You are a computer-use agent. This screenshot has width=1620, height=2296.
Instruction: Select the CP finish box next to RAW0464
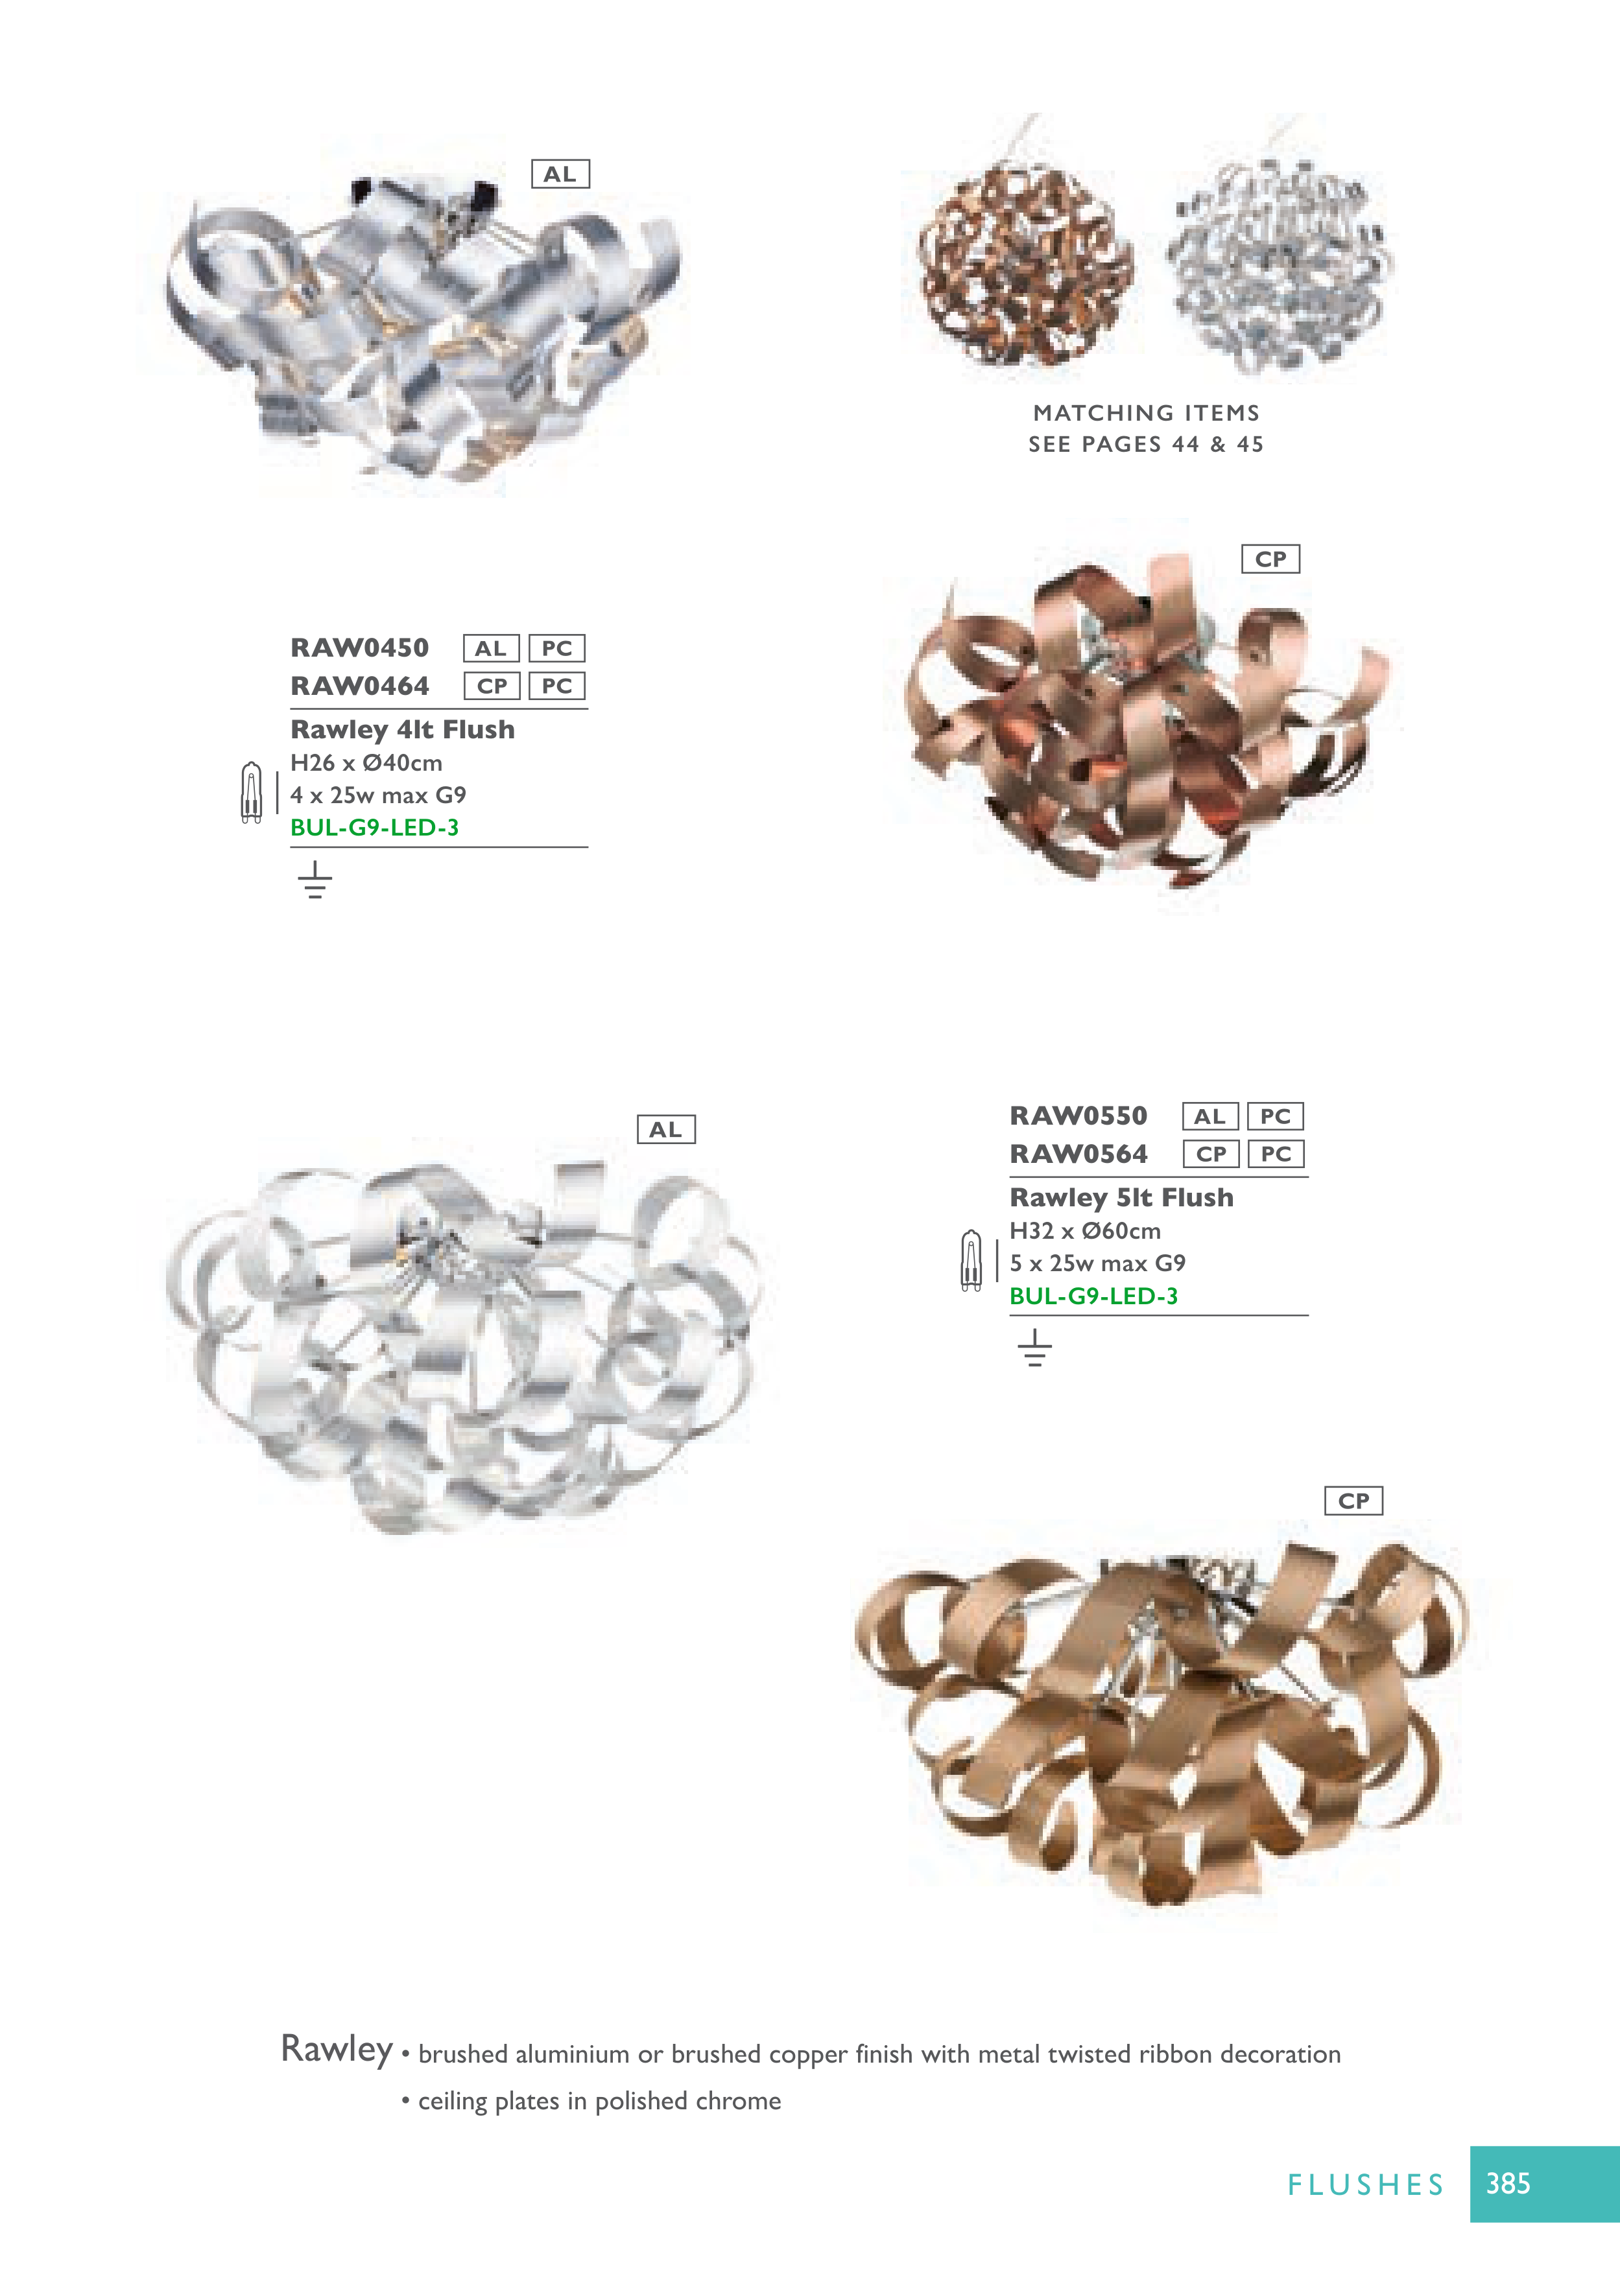[492, 686]
